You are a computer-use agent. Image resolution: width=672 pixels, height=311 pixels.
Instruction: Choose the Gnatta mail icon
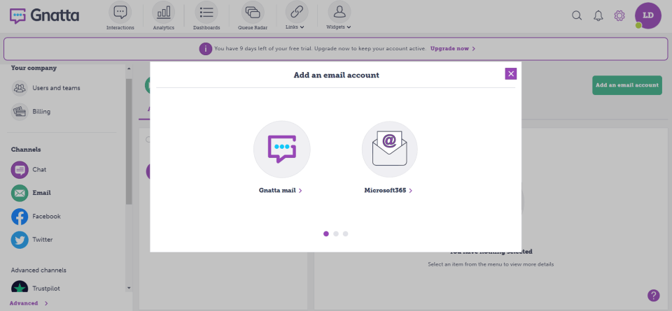click(281, 150)
